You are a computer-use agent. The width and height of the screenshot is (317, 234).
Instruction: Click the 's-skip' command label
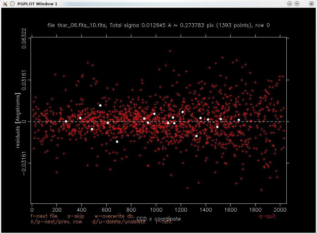76,216
